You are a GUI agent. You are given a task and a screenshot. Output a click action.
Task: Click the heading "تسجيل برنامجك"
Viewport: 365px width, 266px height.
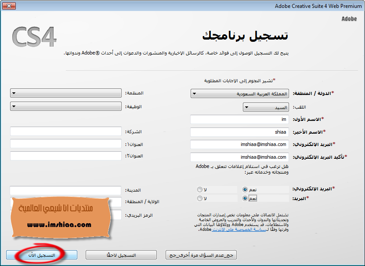click(x=246, y=36)
